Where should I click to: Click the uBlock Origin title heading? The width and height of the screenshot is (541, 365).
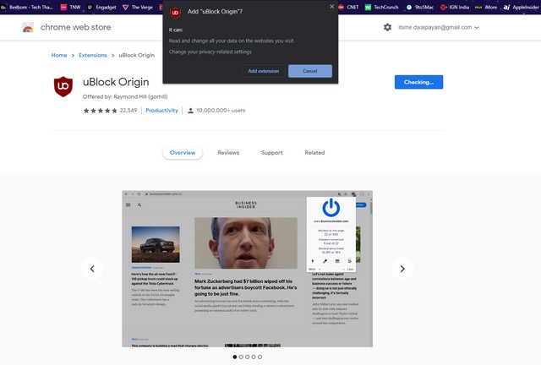tap(116, 82)
